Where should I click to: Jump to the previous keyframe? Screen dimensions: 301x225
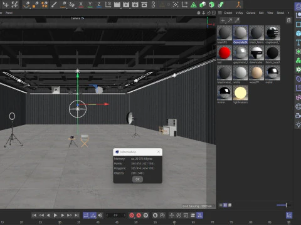(41, 215)
